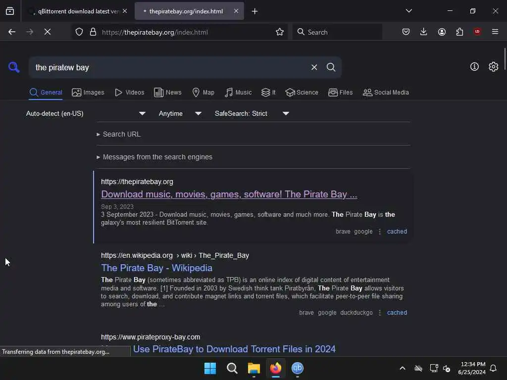Open Use PirateBay to Download Torrent result
Viewport: 507px width, 380px height.
pyautogui.click(x=234, y=349)
